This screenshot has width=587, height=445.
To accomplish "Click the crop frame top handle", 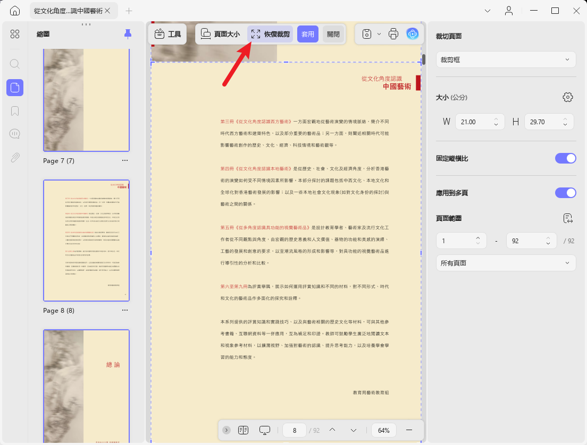I will 286,62.
